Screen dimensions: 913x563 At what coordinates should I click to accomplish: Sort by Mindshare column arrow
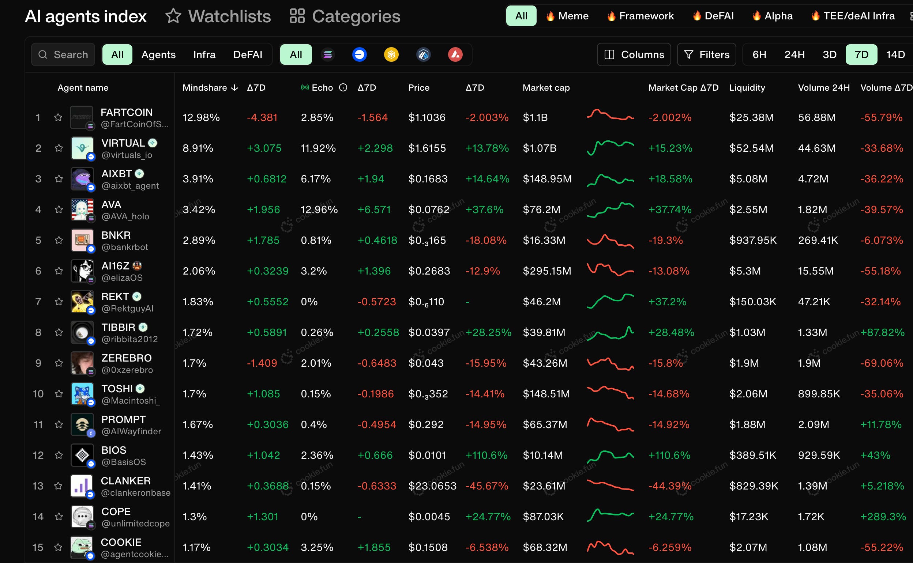pyautogui.click(x=234, y=87)
